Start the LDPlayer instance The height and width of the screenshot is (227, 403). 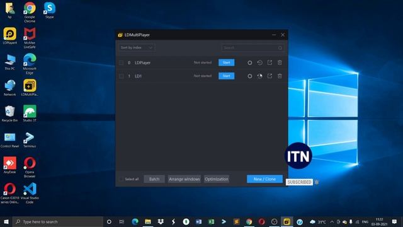tap(227, 62)
